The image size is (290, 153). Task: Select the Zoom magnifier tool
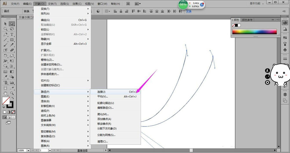click(12, 93)
